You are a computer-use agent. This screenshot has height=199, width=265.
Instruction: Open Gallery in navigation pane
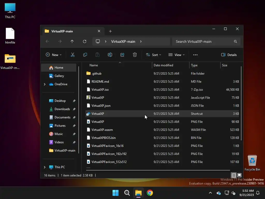point(59,76)
